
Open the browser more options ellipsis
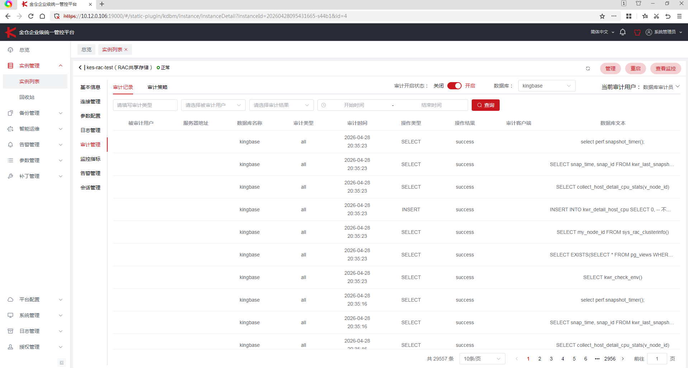click(x=614, y=16)
